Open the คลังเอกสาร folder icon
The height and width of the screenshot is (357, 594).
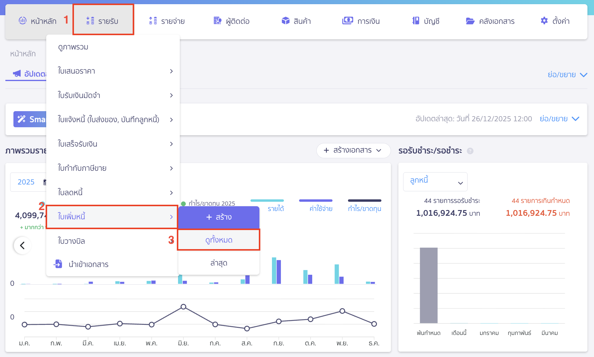[470, 21]
